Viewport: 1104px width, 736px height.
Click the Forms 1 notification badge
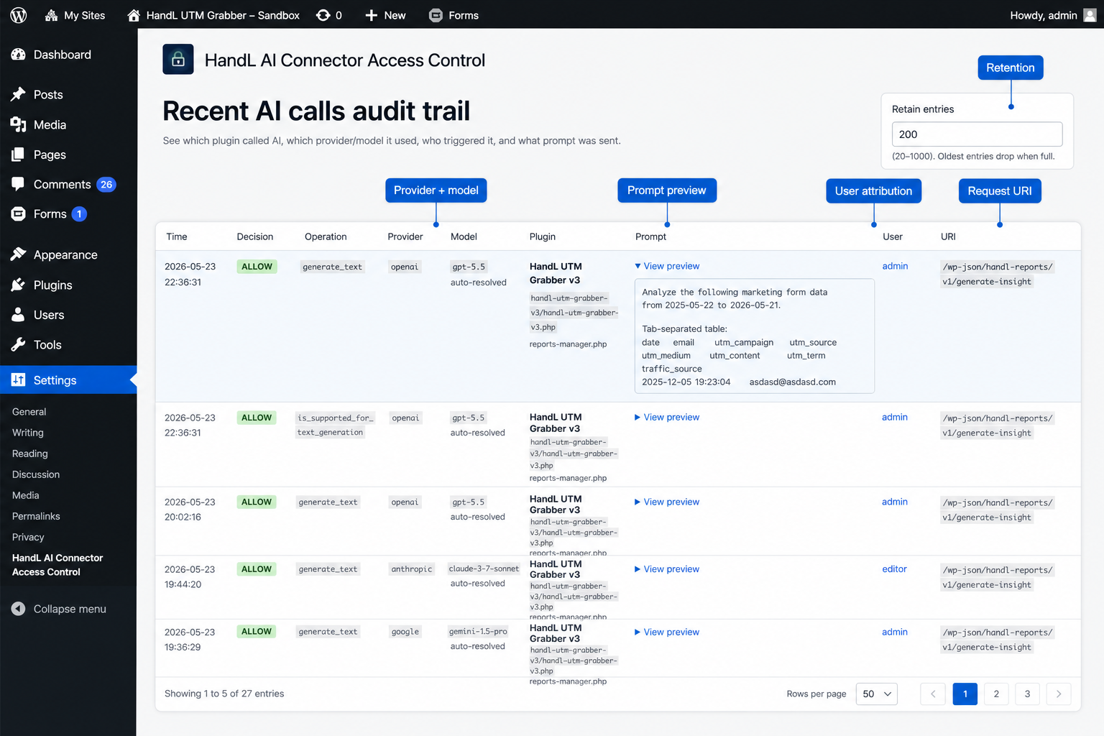click(x=79, y=214)
